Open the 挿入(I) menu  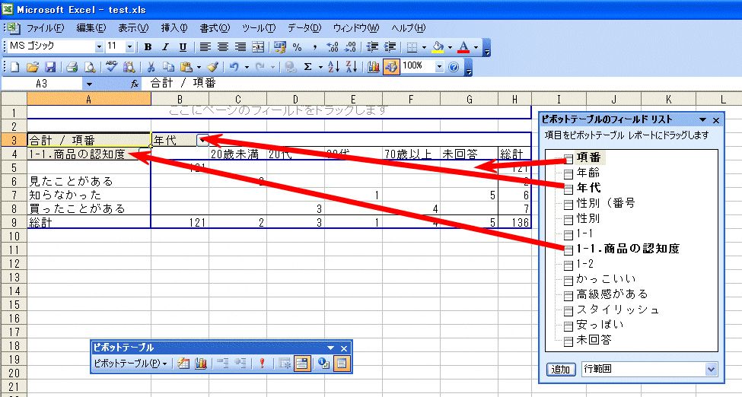174,27
